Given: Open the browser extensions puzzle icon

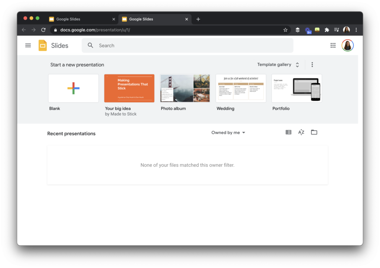Looking at the screenshot, I should coord(327,30).
